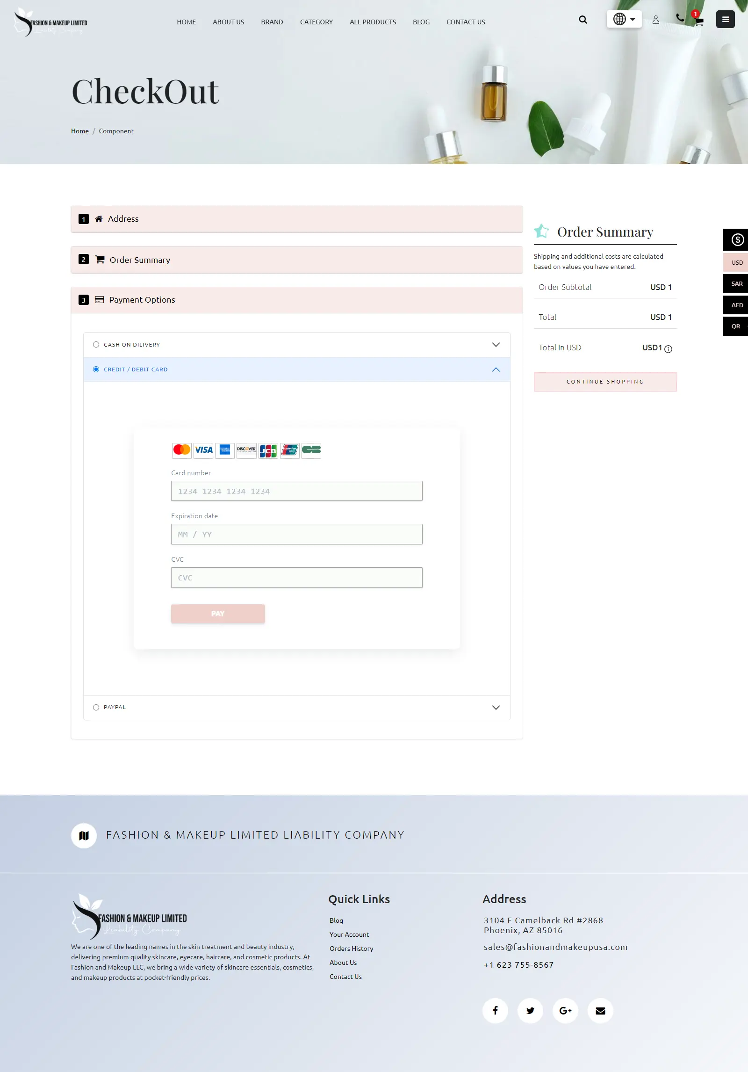Open the search icon in the header

tap(583, 20)
